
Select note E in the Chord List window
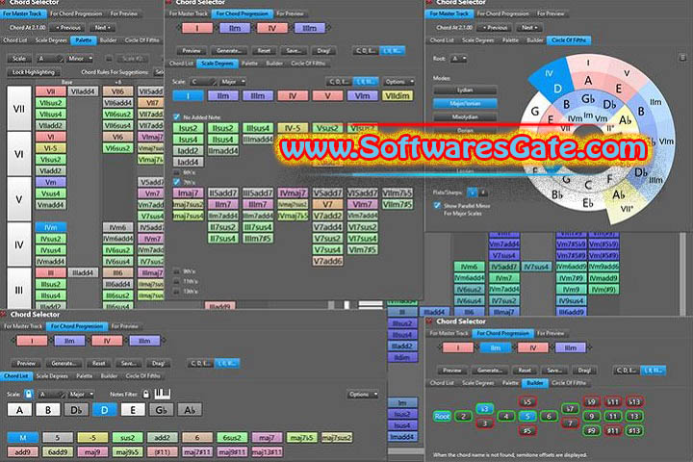[x=133, y=410]
